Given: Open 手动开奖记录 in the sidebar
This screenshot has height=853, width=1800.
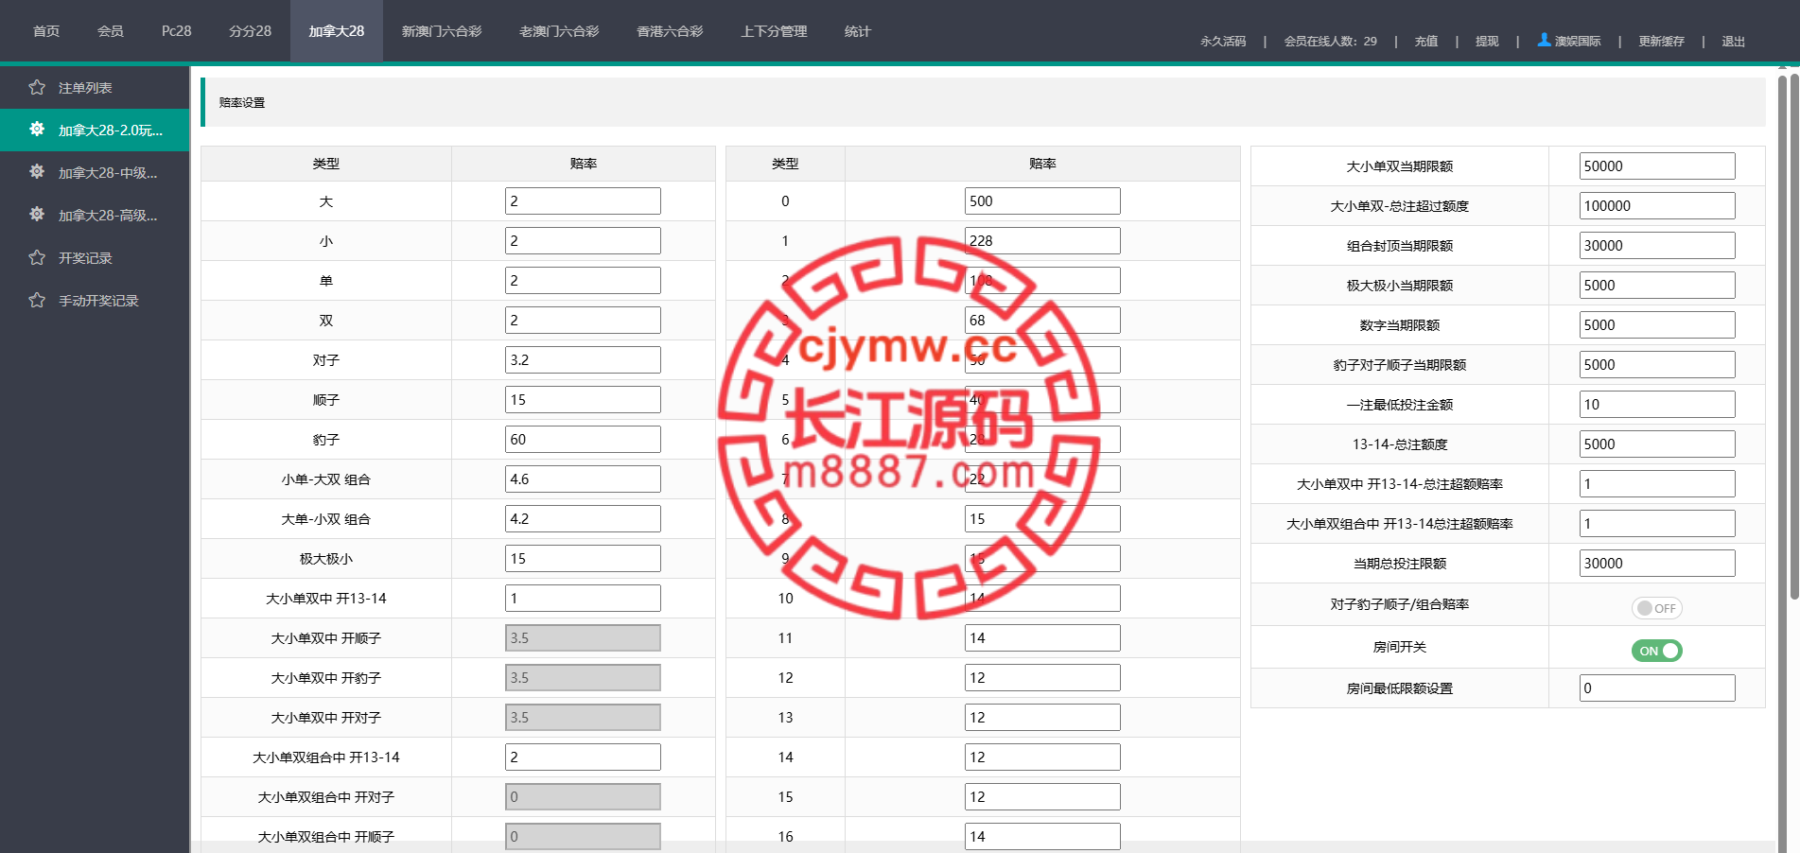Looking at the screenshot, I should [95, 300].
